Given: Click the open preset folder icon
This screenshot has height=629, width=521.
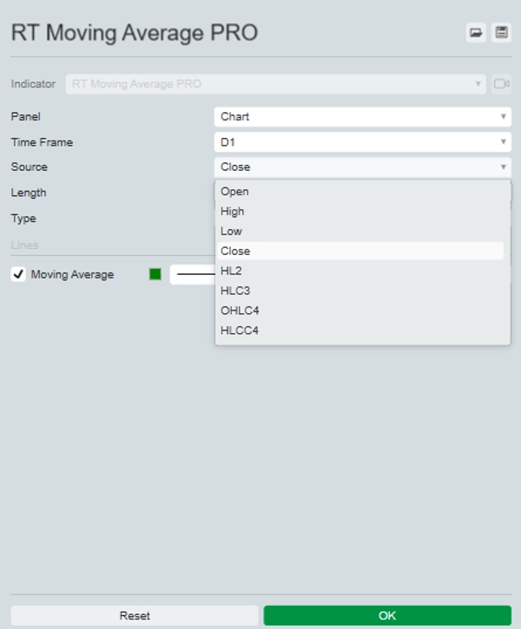Looking at the screenshot, I should click(476, 33).
